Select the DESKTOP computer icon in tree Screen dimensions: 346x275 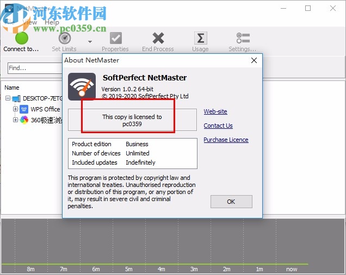tap(16, 98)
